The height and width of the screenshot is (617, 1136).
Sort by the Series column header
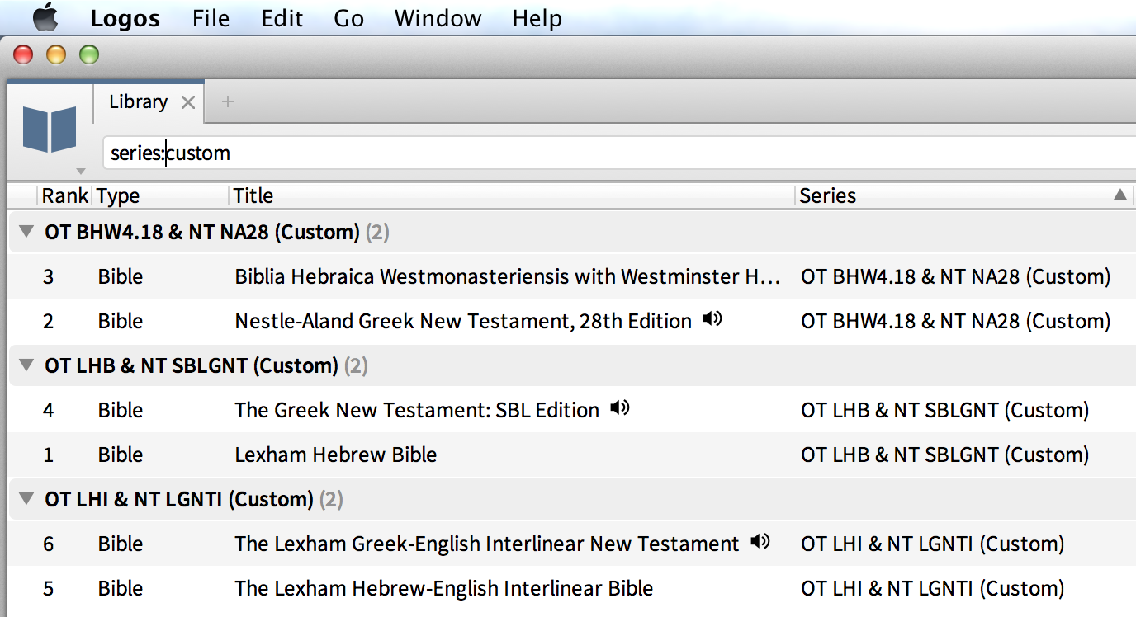coord(828,196)
